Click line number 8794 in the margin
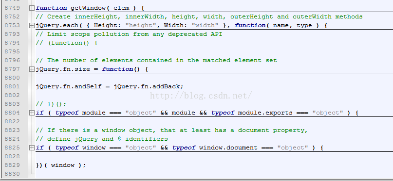 pos(12,43)
